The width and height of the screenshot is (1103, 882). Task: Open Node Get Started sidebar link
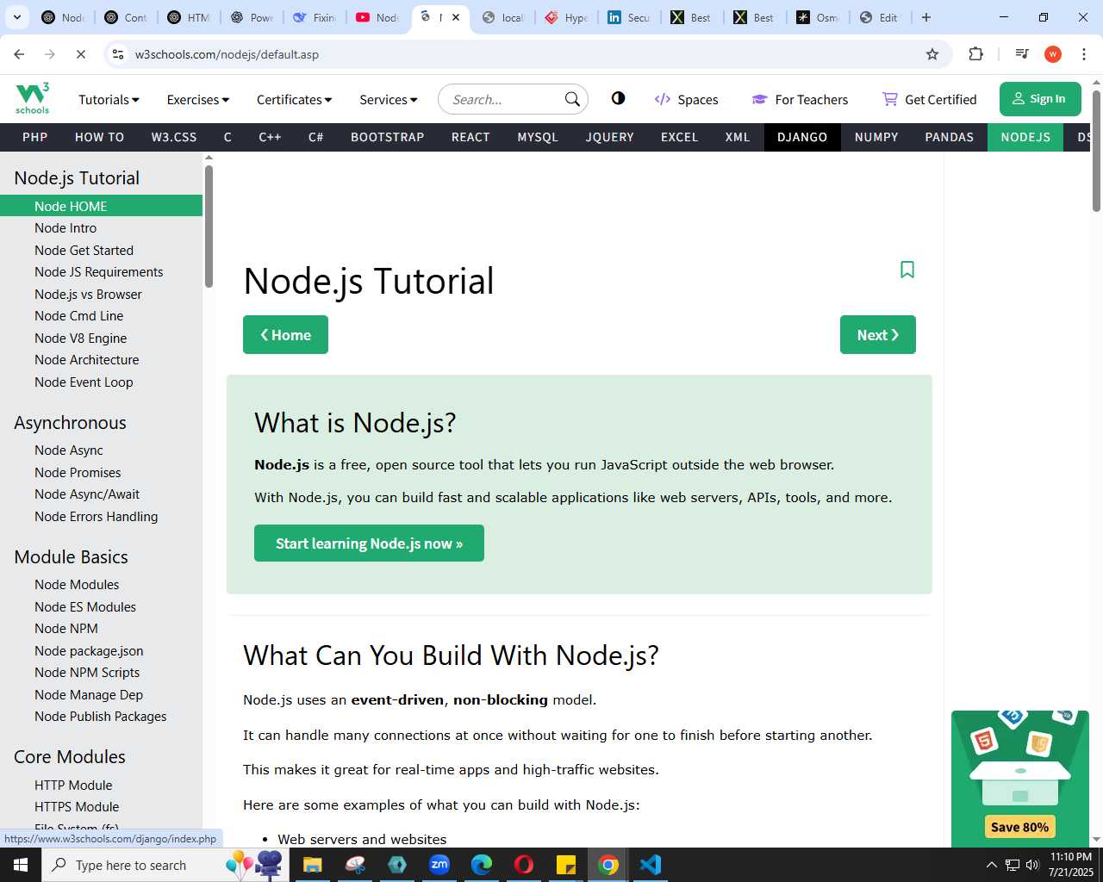tap(84, 251)
